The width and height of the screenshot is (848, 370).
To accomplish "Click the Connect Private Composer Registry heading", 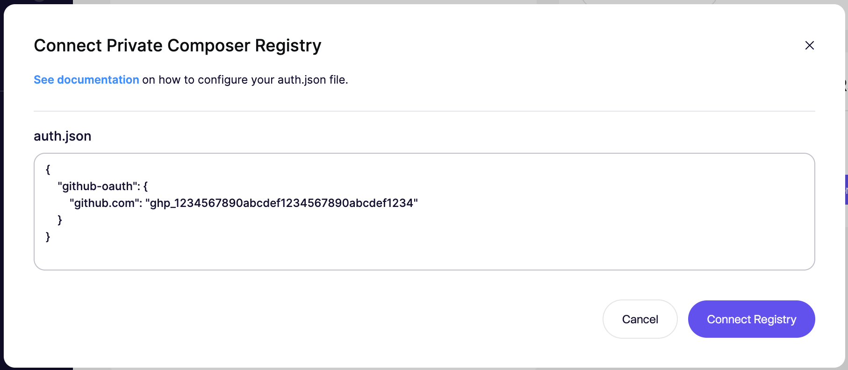I will point(177,46).
